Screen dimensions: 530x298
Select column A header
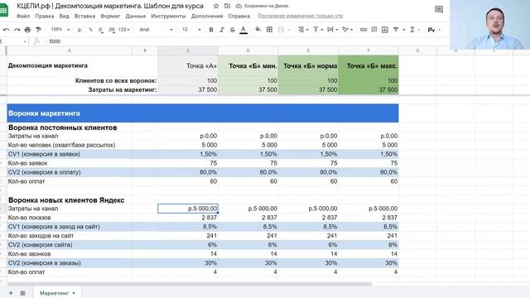coord(70,50)
